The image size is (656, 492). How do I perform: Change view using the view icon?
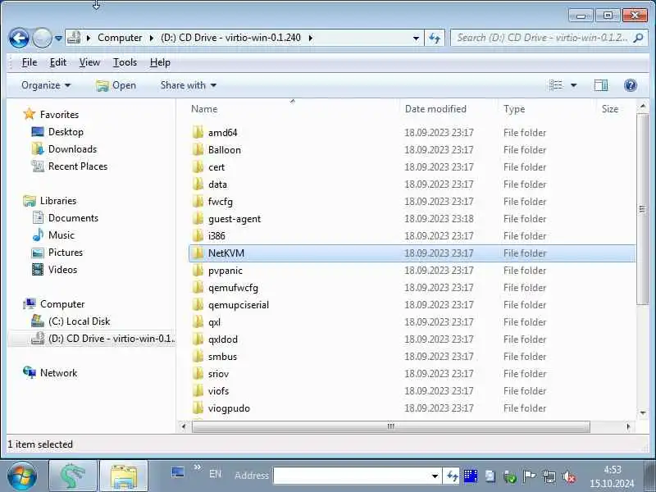[x=556, y=85]
